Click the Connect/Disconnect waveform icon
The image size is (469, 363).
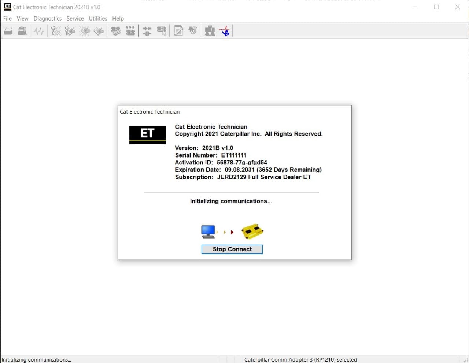click(39, 31)
